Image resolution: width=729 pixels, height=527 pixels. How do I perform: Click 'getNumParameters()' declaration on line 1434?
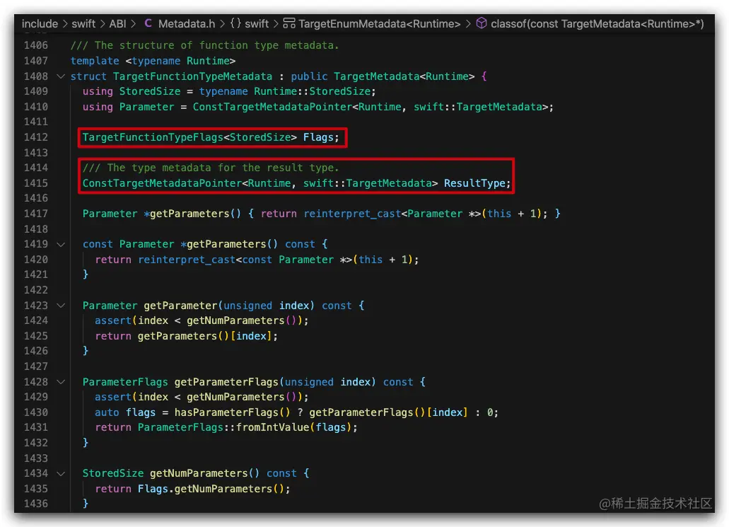[204, 473]
